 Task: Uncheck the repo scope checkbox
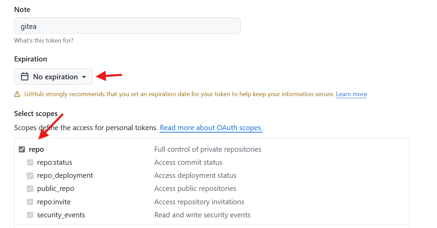coord(22,149)
